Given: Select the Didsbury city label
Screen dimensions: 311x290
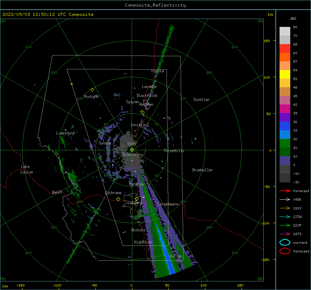Looking at the screenshot, I should [x=130, y=154].
